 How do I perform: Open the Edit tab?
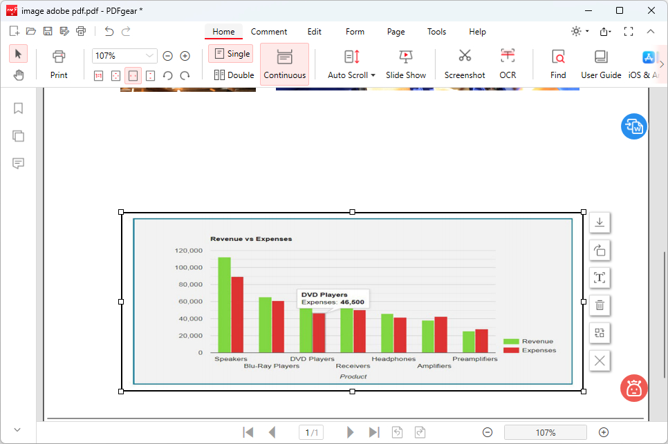(315, 32)
